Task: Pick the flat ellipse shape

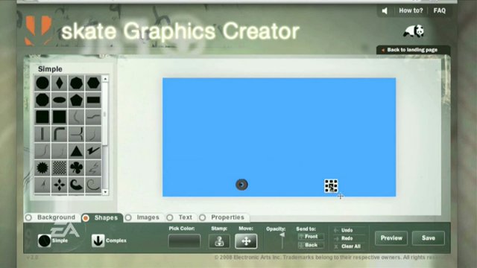Action: (x=60, y=100)
